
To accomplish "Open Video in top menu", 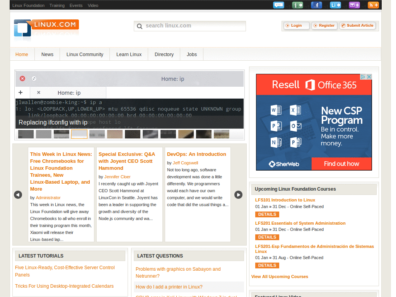I will coord(93,5).
